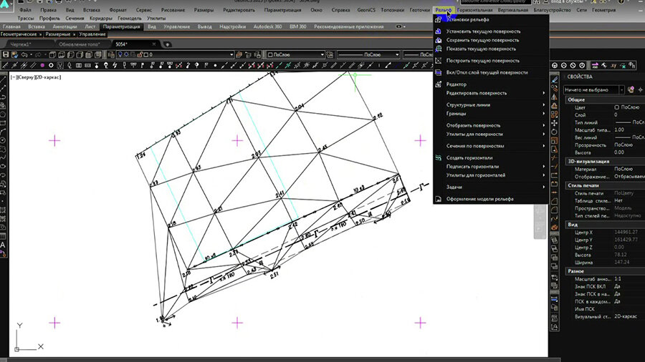Screen dimensions: 645x362
Task: Click the Редактор editor icon in Рельеф menu
Action: tap(439, 84)
